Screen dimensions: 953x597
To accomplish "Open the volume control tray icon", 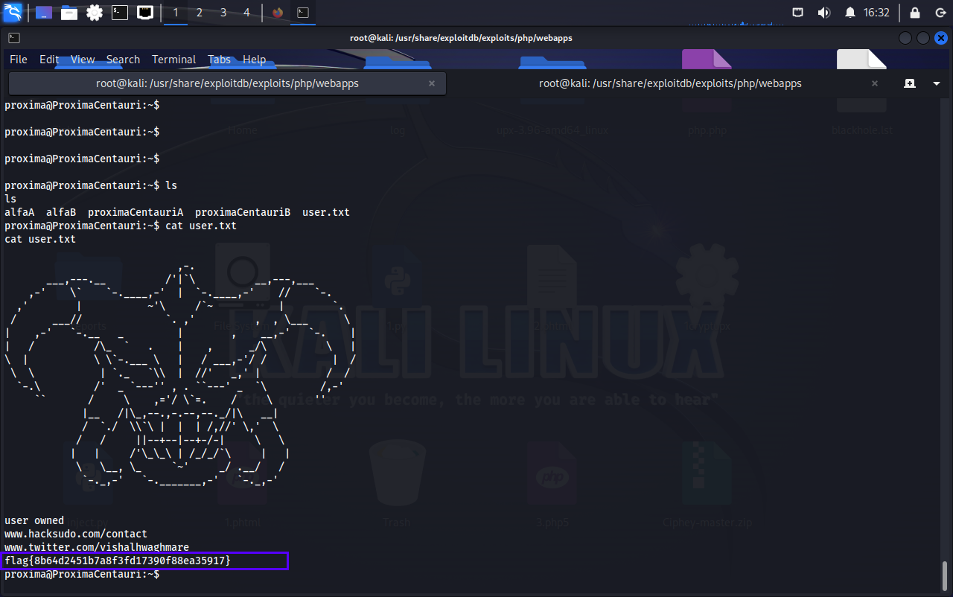I will [823, 13].
